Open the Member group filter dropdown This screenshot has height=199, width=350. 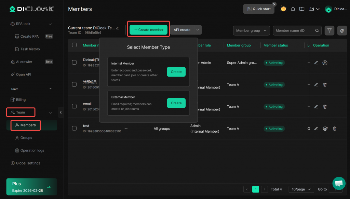pyautogui.click(x=251, y=30)
